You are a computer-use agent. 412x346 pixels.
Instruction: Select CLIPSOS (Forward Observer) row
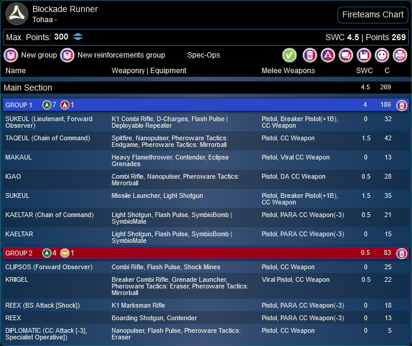(206, 267)
